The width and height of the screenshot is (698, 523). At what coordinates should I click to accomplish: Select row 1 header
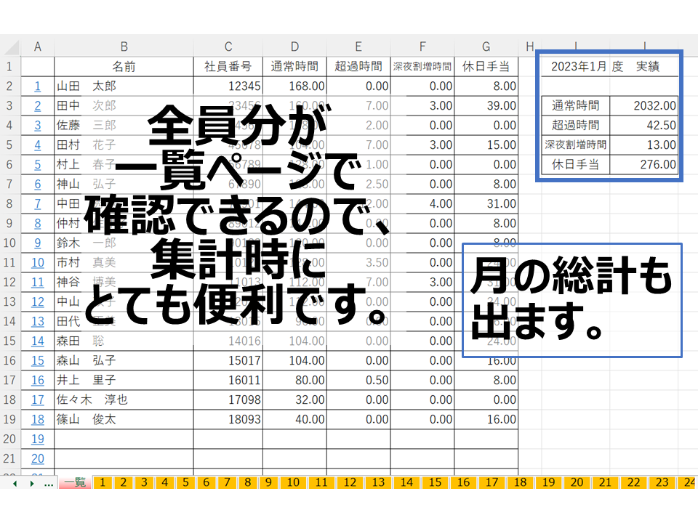click(9, 67)
